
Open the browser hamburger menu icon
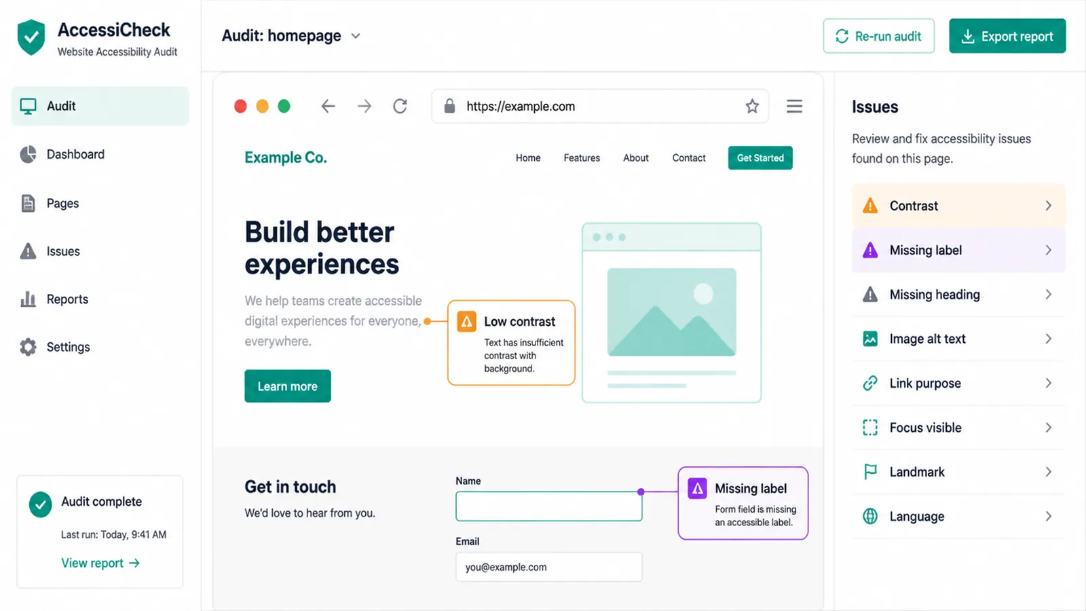[x=794, y=106]
